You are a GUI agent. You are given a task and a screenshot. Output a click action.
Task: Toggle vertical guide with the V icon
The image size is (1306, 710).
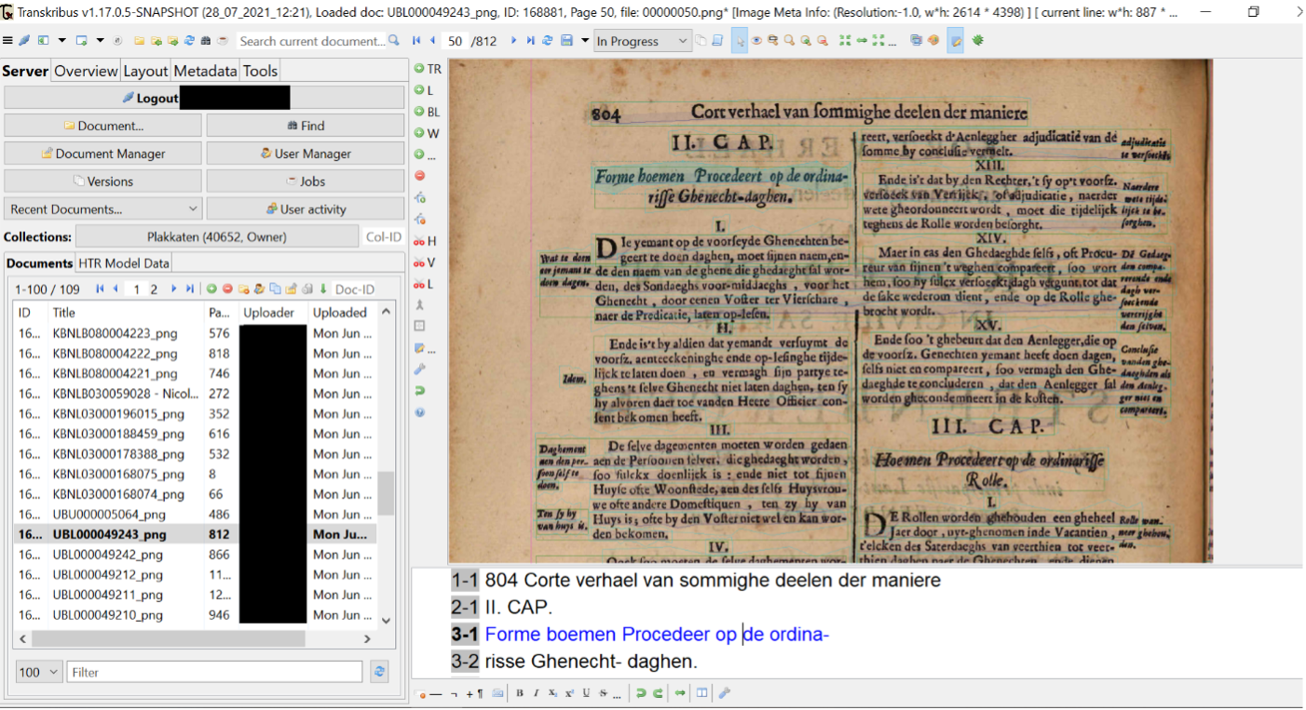point(424,261)
